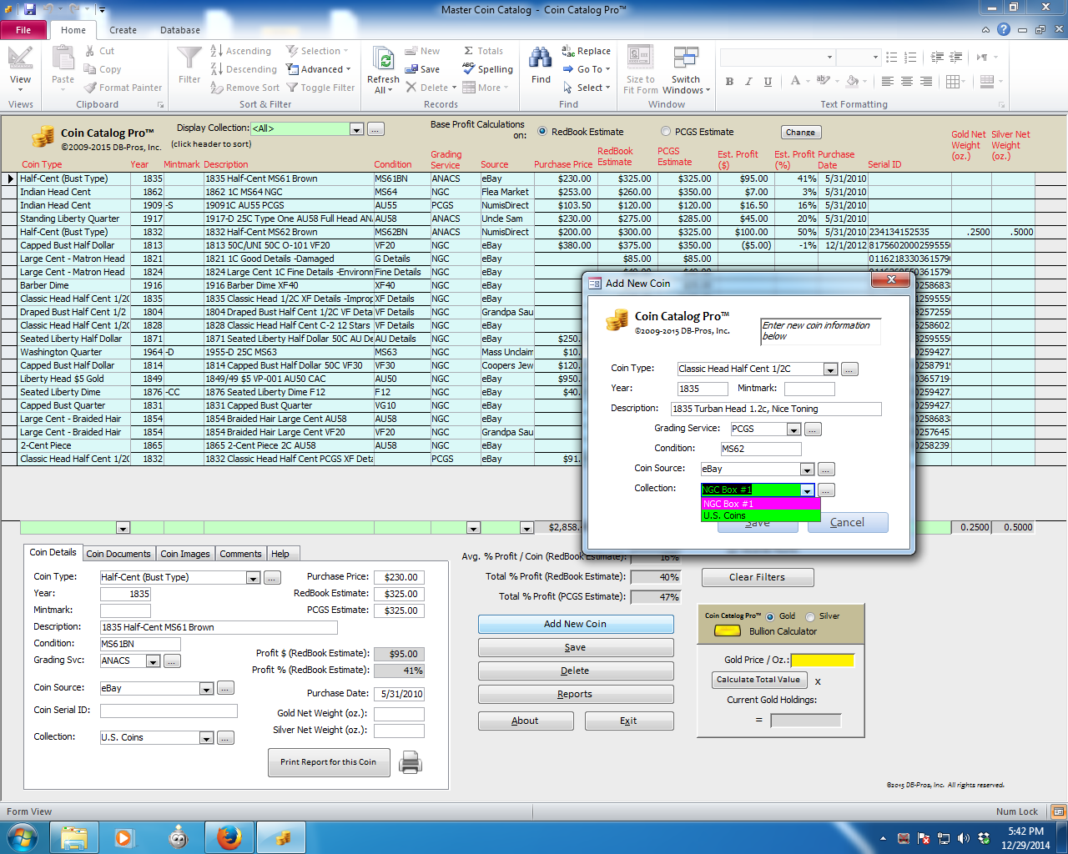
Task: Click the ellipsis button next to Display Collection
Action: (x=375, y=129)
